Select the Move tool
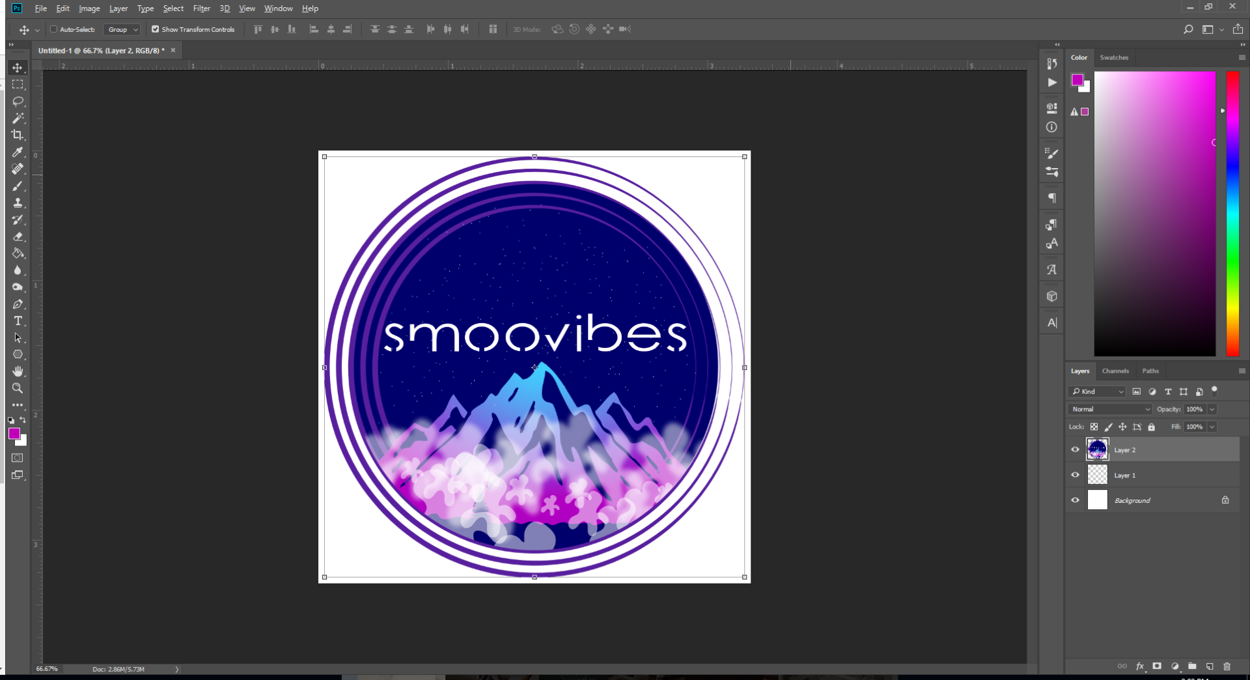This screenshot has height=680, width=1250. 18,67
